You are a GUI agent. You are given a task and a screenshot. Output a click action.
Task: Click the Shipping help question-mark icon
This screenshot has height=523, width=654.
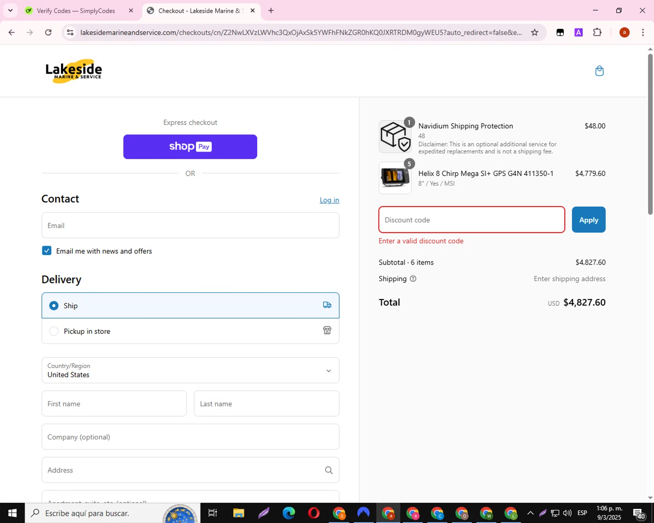coord(413,279)
